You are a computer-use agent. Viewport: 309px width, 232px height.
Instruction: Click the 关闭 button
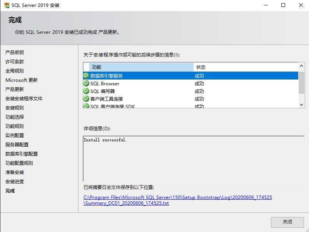click(287, 222)
